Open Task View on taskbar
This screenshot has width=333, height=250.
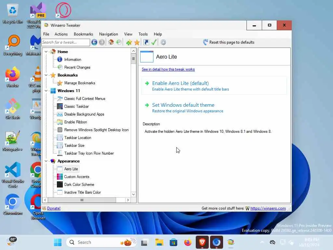144,242
